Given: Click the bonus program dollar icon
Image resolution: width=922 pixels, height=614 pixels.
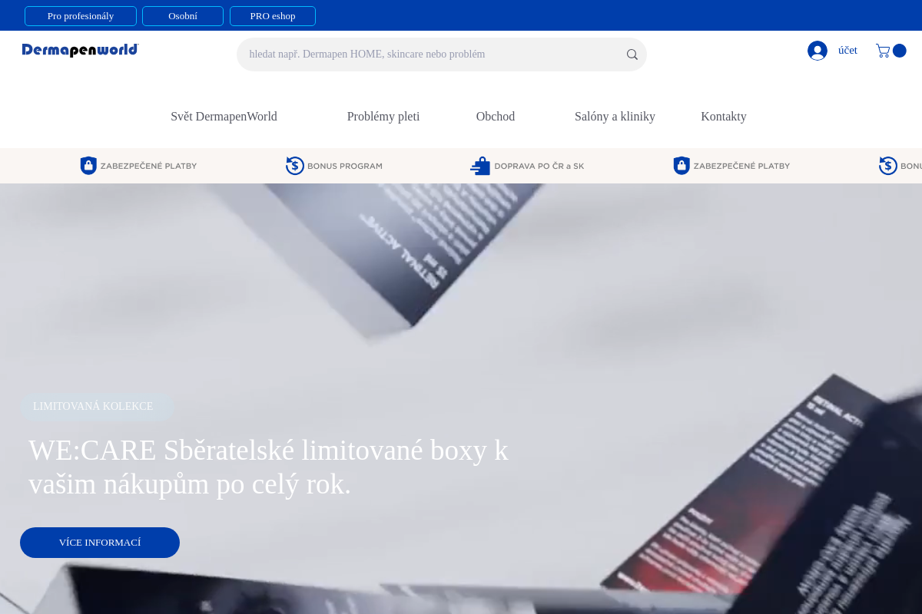Looking at the screenshot, I should (295, 166).
